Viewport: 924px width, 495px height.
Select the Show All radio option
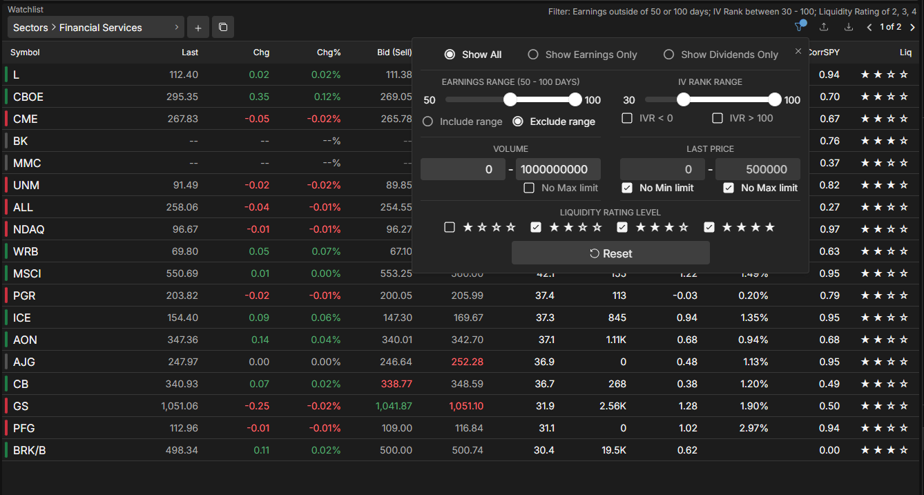[450, 55]
